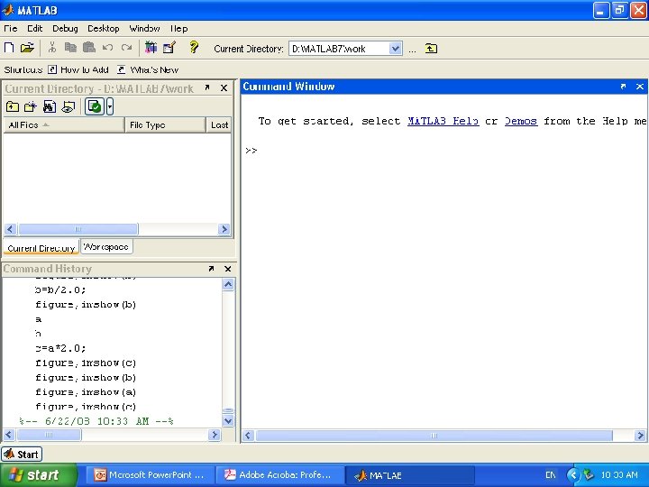This screenshot has height=487, width=649.
Task: Open the Debug menu
Action: pyautogui.click(x=65, y=29)
